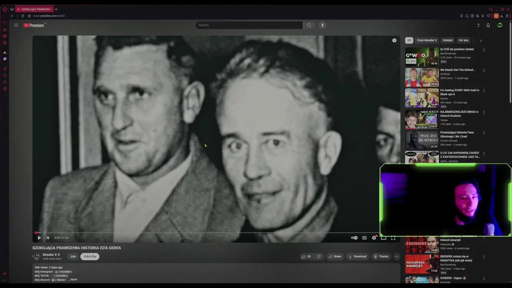Image resolution: width=512 pixels, height=288 pixels.
Task: Open the YouTube guide hamburger menu
Action: [x=16, y=25]
